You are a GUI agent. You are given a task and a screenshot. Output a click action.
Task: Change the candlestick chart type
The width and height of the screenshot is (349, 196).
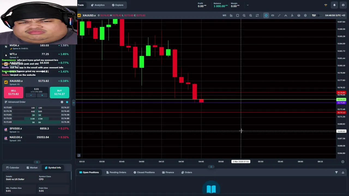click(231, 16)
